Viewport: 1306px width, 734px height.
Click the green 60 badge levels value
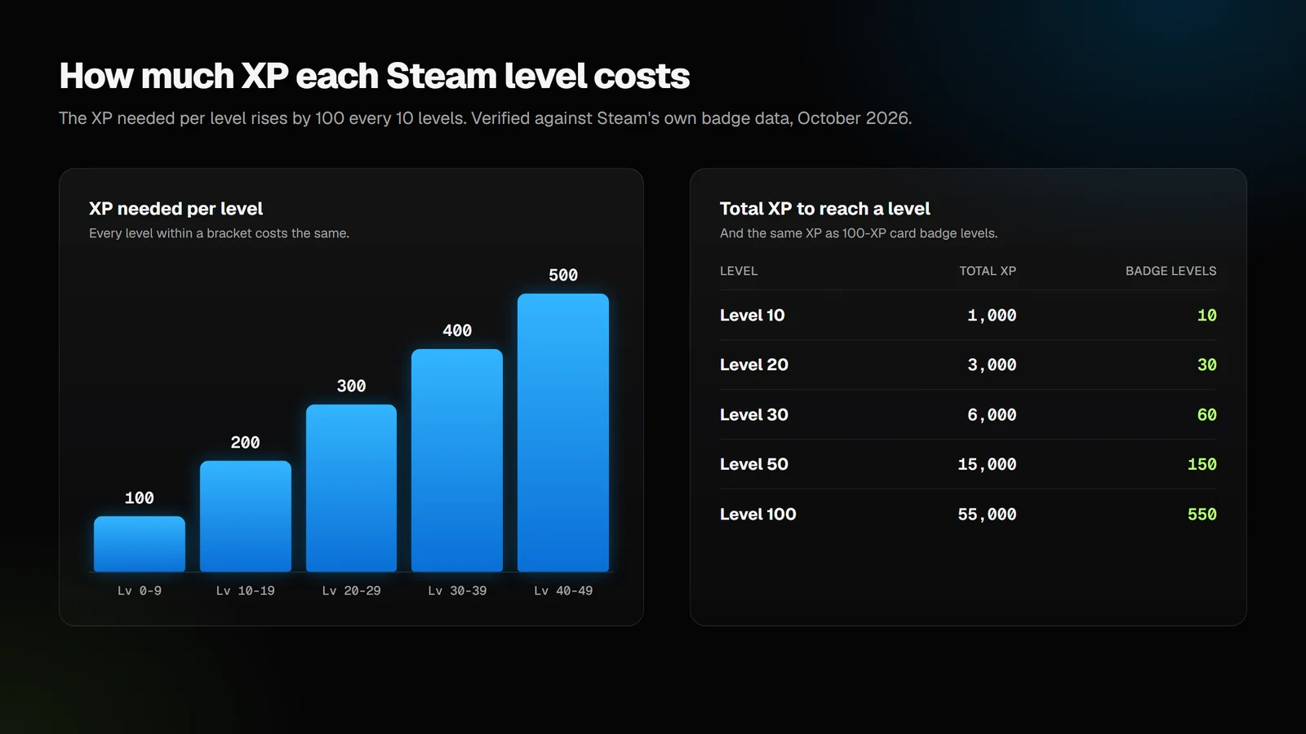tap(1206, 415)
